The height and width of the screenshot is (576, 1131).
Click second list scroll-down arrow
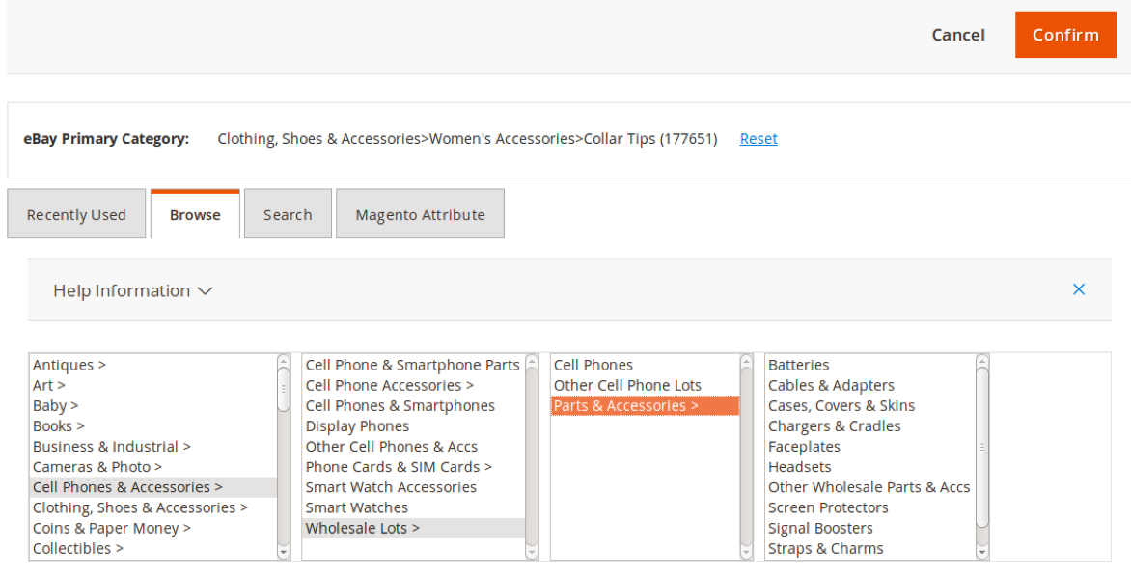pyautogui.click(x=532, y=552)
